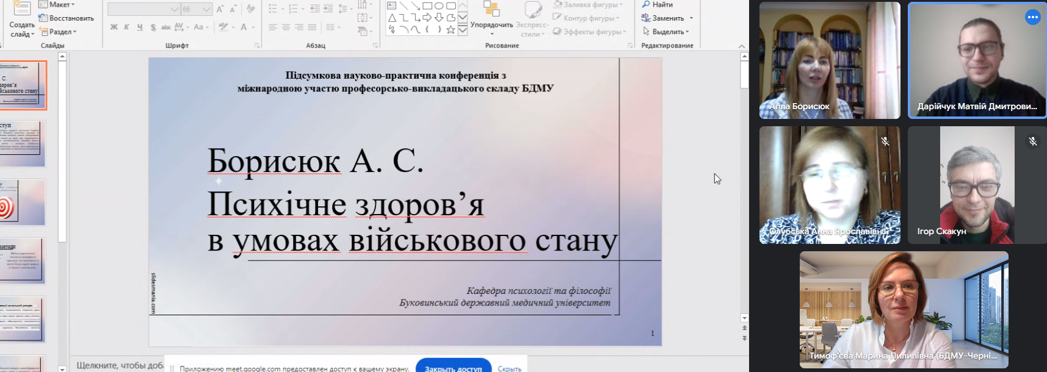Click the muted microphone icon on Ігор Скакун's tile
1047x372 pixels.
pos(1033,141)
